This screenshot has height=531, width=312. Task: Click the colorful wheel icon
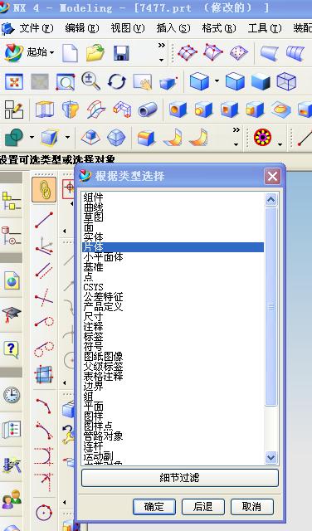262,138
